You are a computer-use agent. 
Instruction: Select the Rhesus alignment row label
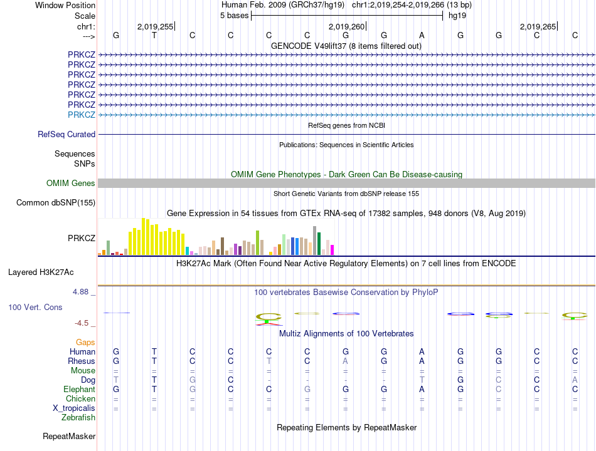(82, 361)
